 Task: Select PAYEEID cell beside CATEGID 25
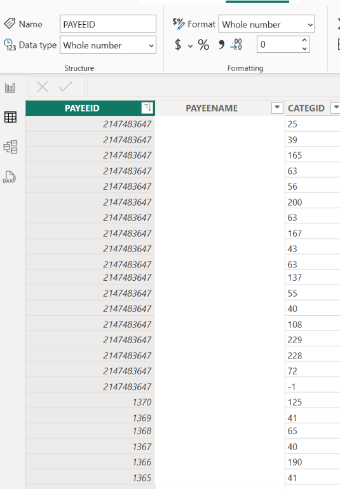click(x=90, y=124)
